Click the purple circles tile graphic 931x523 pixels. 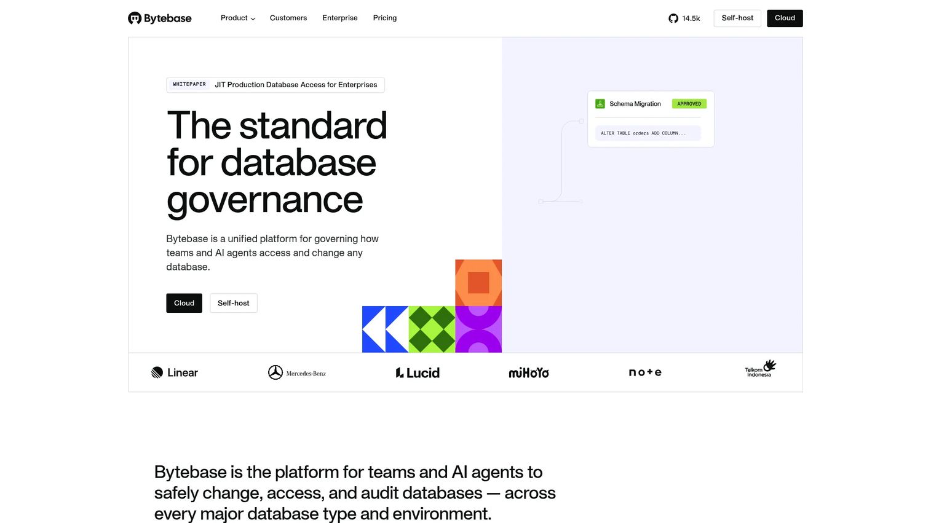coord(478,329)
